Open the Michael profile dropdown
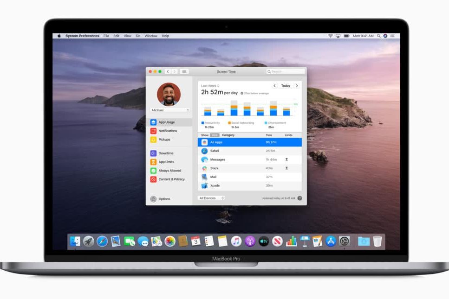Image resolution: width=449 pixels, height=299 pixels. (x=170, y=110)
